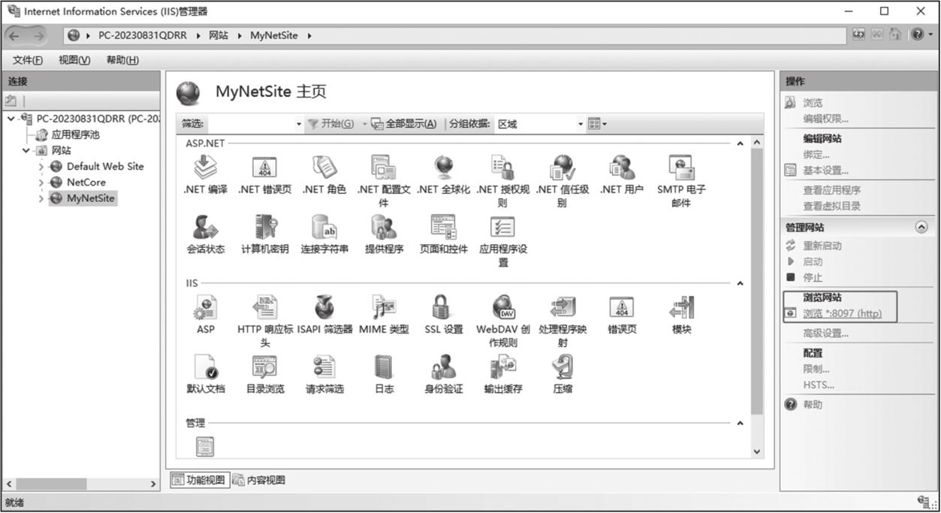Open the 页面和控件 icon
The width and height of the screenshot is (941, 513).
click(x=443, y=227)
